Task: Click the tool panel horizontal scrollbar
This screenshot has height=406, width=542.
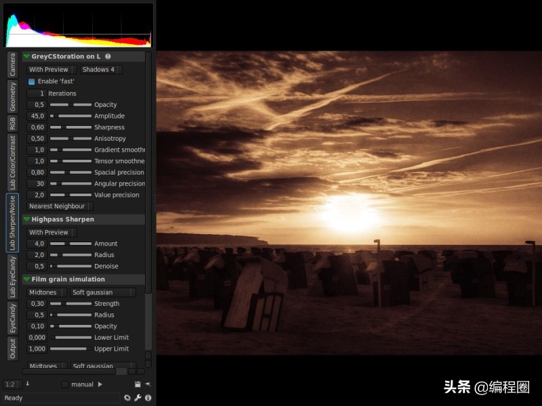Action: (x=69, y=371)
